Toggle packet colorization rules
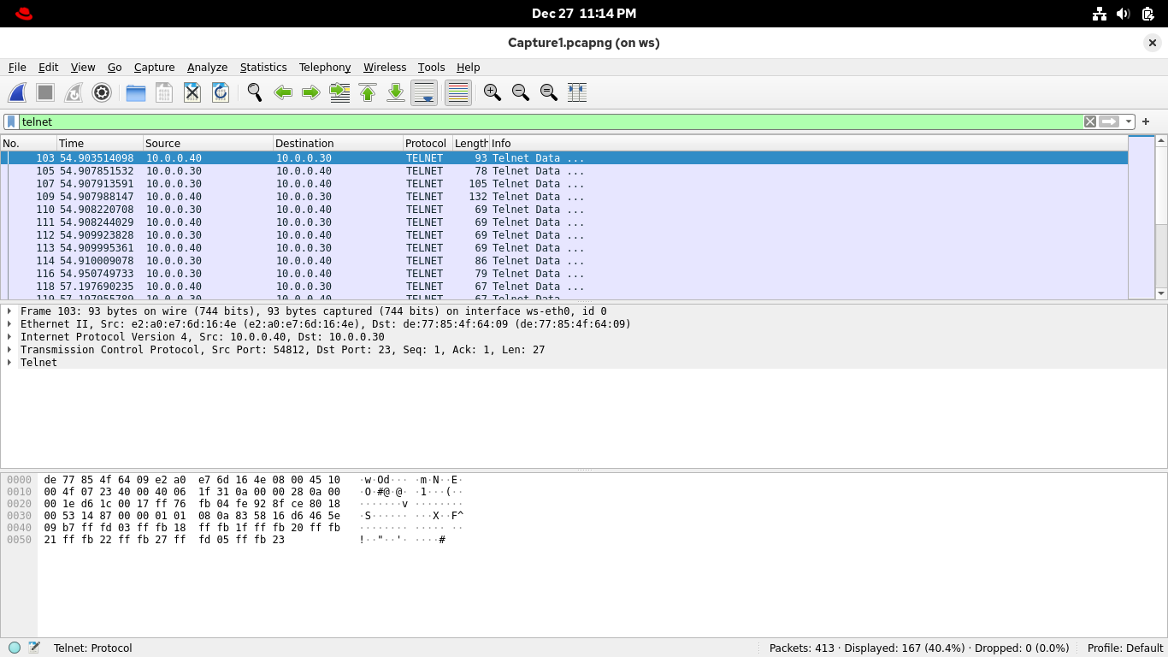The image size is (1168, 657). point(458,92)
